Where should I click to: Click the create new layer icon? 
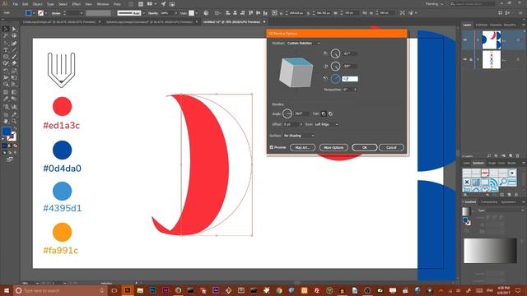511,156
